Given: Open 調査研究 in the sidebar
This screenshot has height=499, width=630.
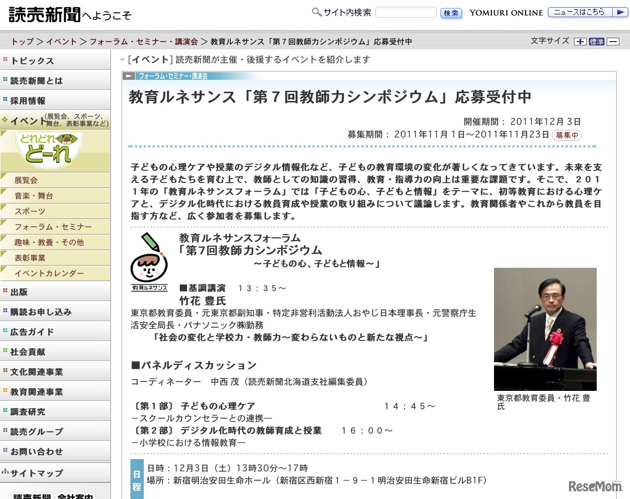Looking at the screenshot, I should coord(55,411).
